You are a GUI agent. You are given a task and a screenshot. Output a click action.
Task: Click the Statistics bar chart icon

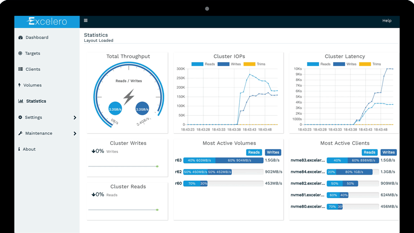click(21, 101)
